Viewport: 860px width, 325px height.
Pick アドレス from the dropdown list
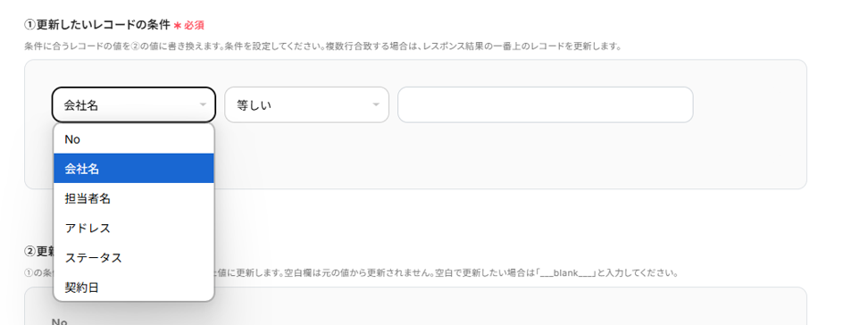[133, 228]
